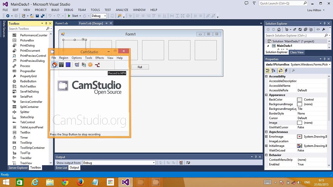The width and height of the screenshot is (333, 187).
Task: Expand the ErrorImage property
Action: click(x=266, y=137)
